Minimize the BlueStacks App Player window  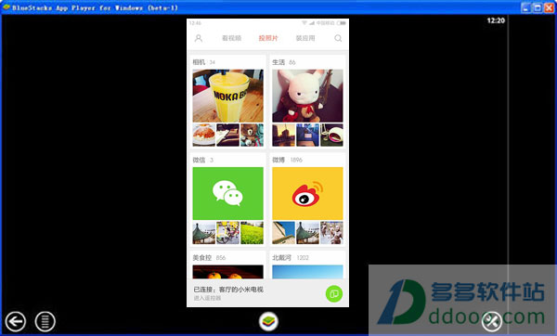coord(526,7)
